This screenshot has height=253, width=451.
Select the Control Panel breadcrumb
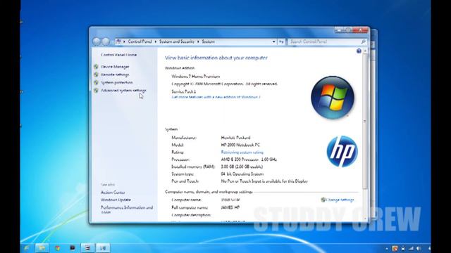click(x=140, y=41)
